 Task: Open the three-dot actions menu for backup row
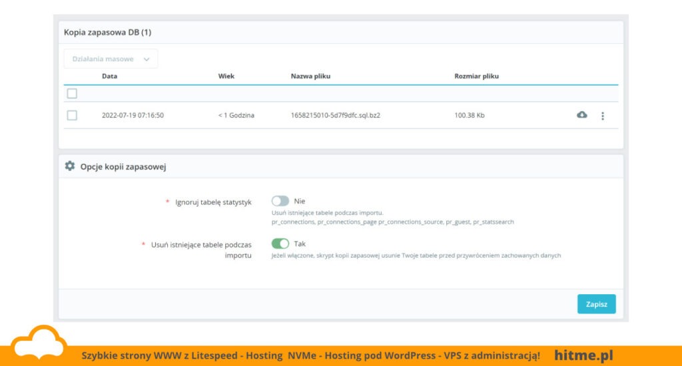pyautogui.click(x=602, y=116)
